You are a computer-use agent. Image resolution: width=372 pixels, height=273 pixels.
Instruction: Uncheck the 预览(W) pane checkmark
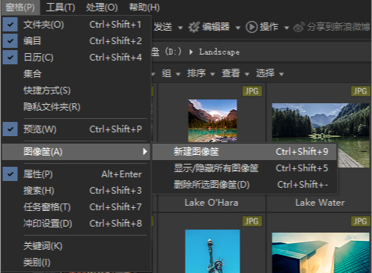pyautogui.click(x=10, y=129)
